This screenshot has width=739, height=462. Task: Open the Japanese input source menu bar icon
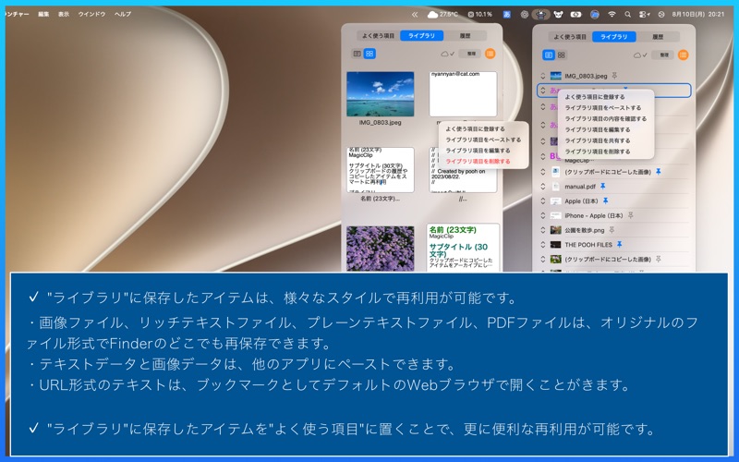(x=506, y=15)
